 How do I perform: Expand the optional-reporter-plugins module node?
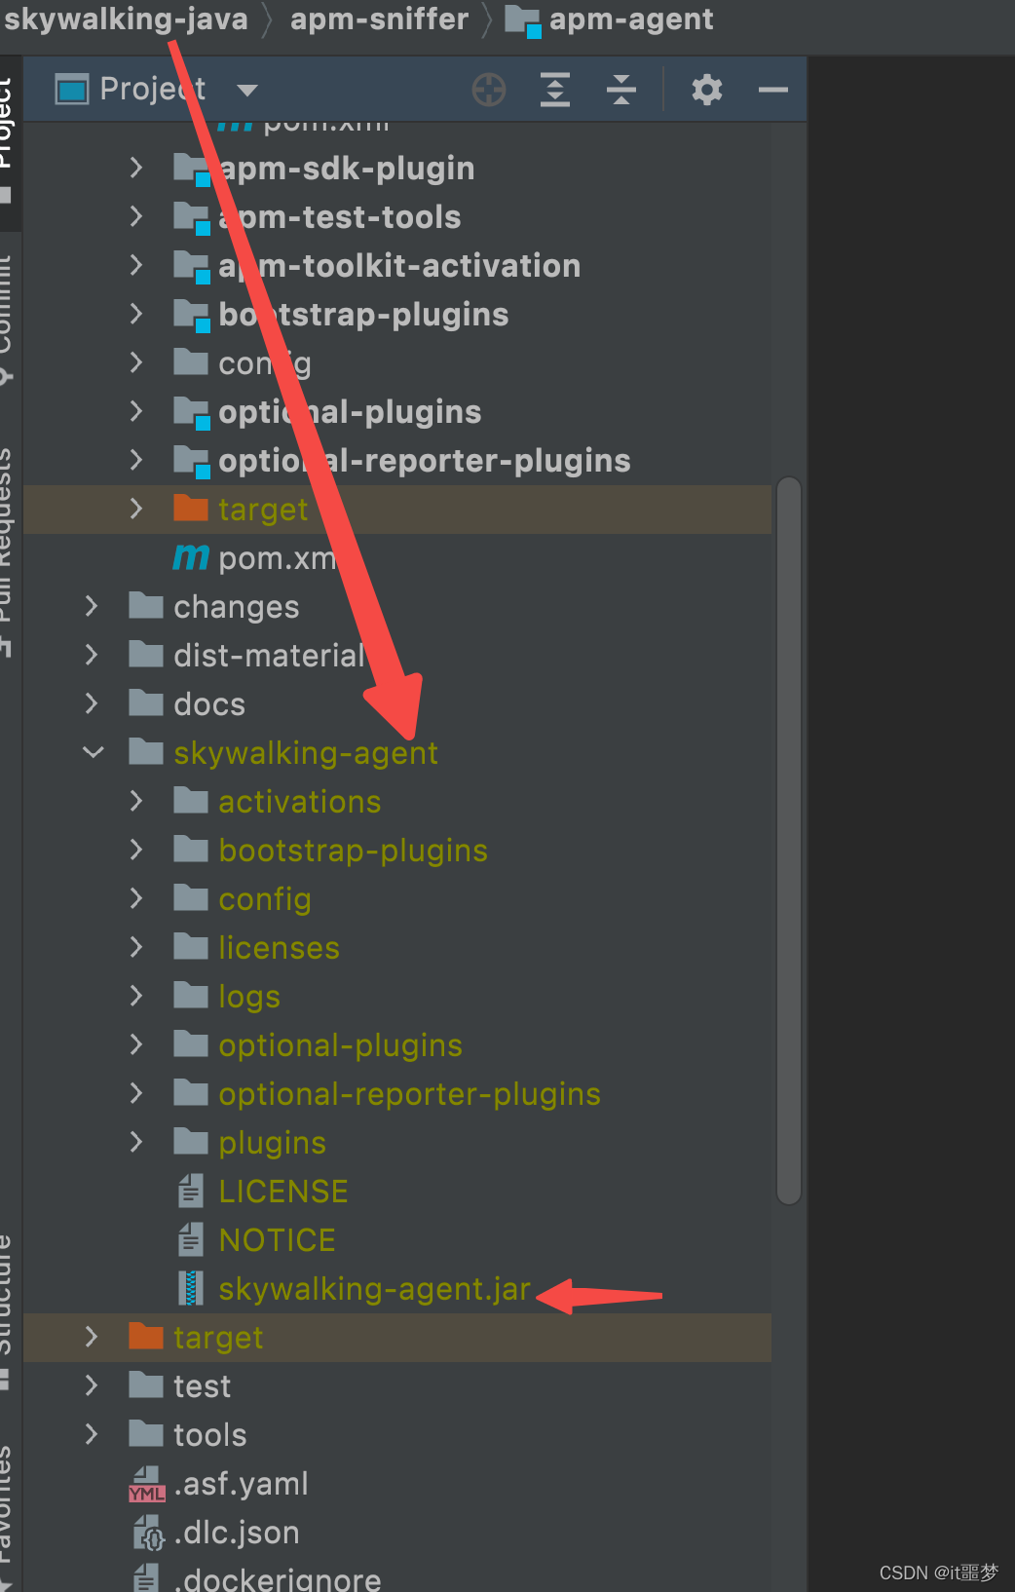point(136,460)
